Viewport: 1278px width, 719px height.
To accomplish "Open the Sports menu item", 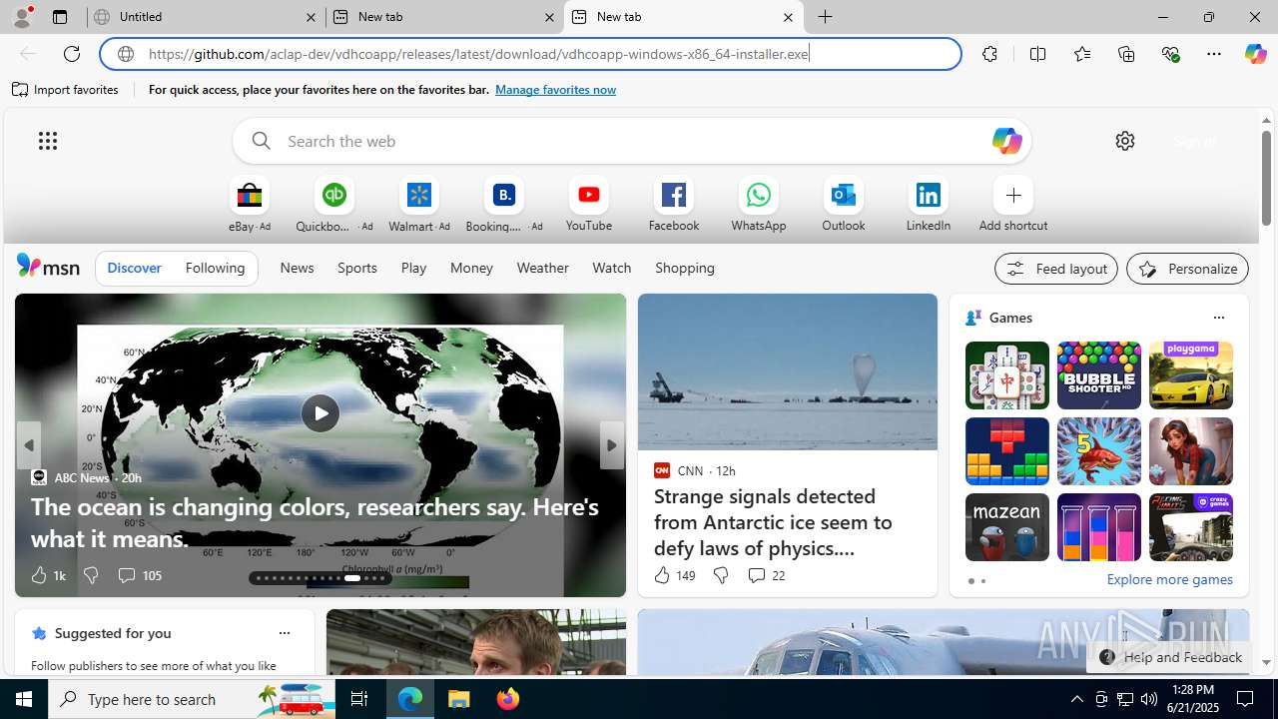I will [357, 268].
